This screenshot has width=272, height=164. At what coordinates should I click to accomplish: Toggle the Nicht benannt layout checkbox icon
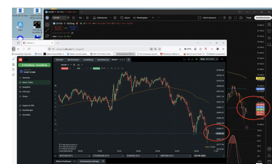pos(200,18)
